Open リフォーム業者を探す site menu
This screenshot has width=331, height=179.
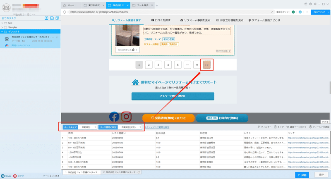tap(126, 20)
